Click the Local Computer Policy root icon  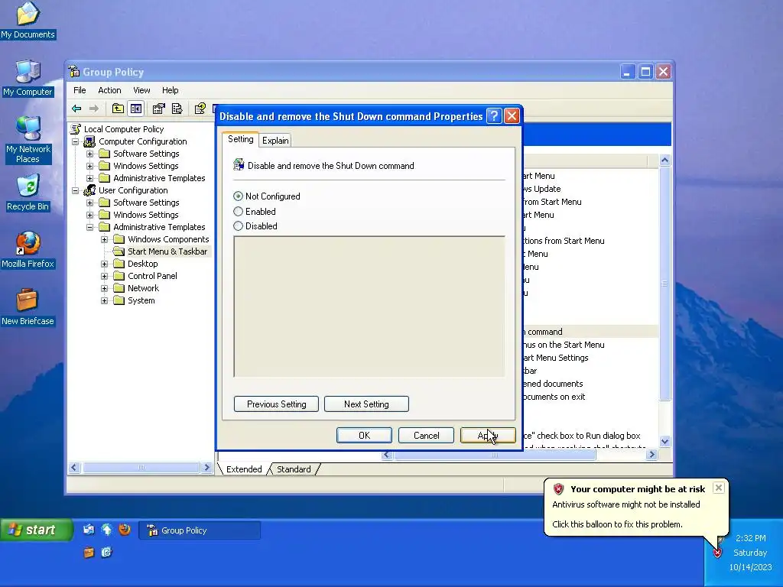pos(76,129)
